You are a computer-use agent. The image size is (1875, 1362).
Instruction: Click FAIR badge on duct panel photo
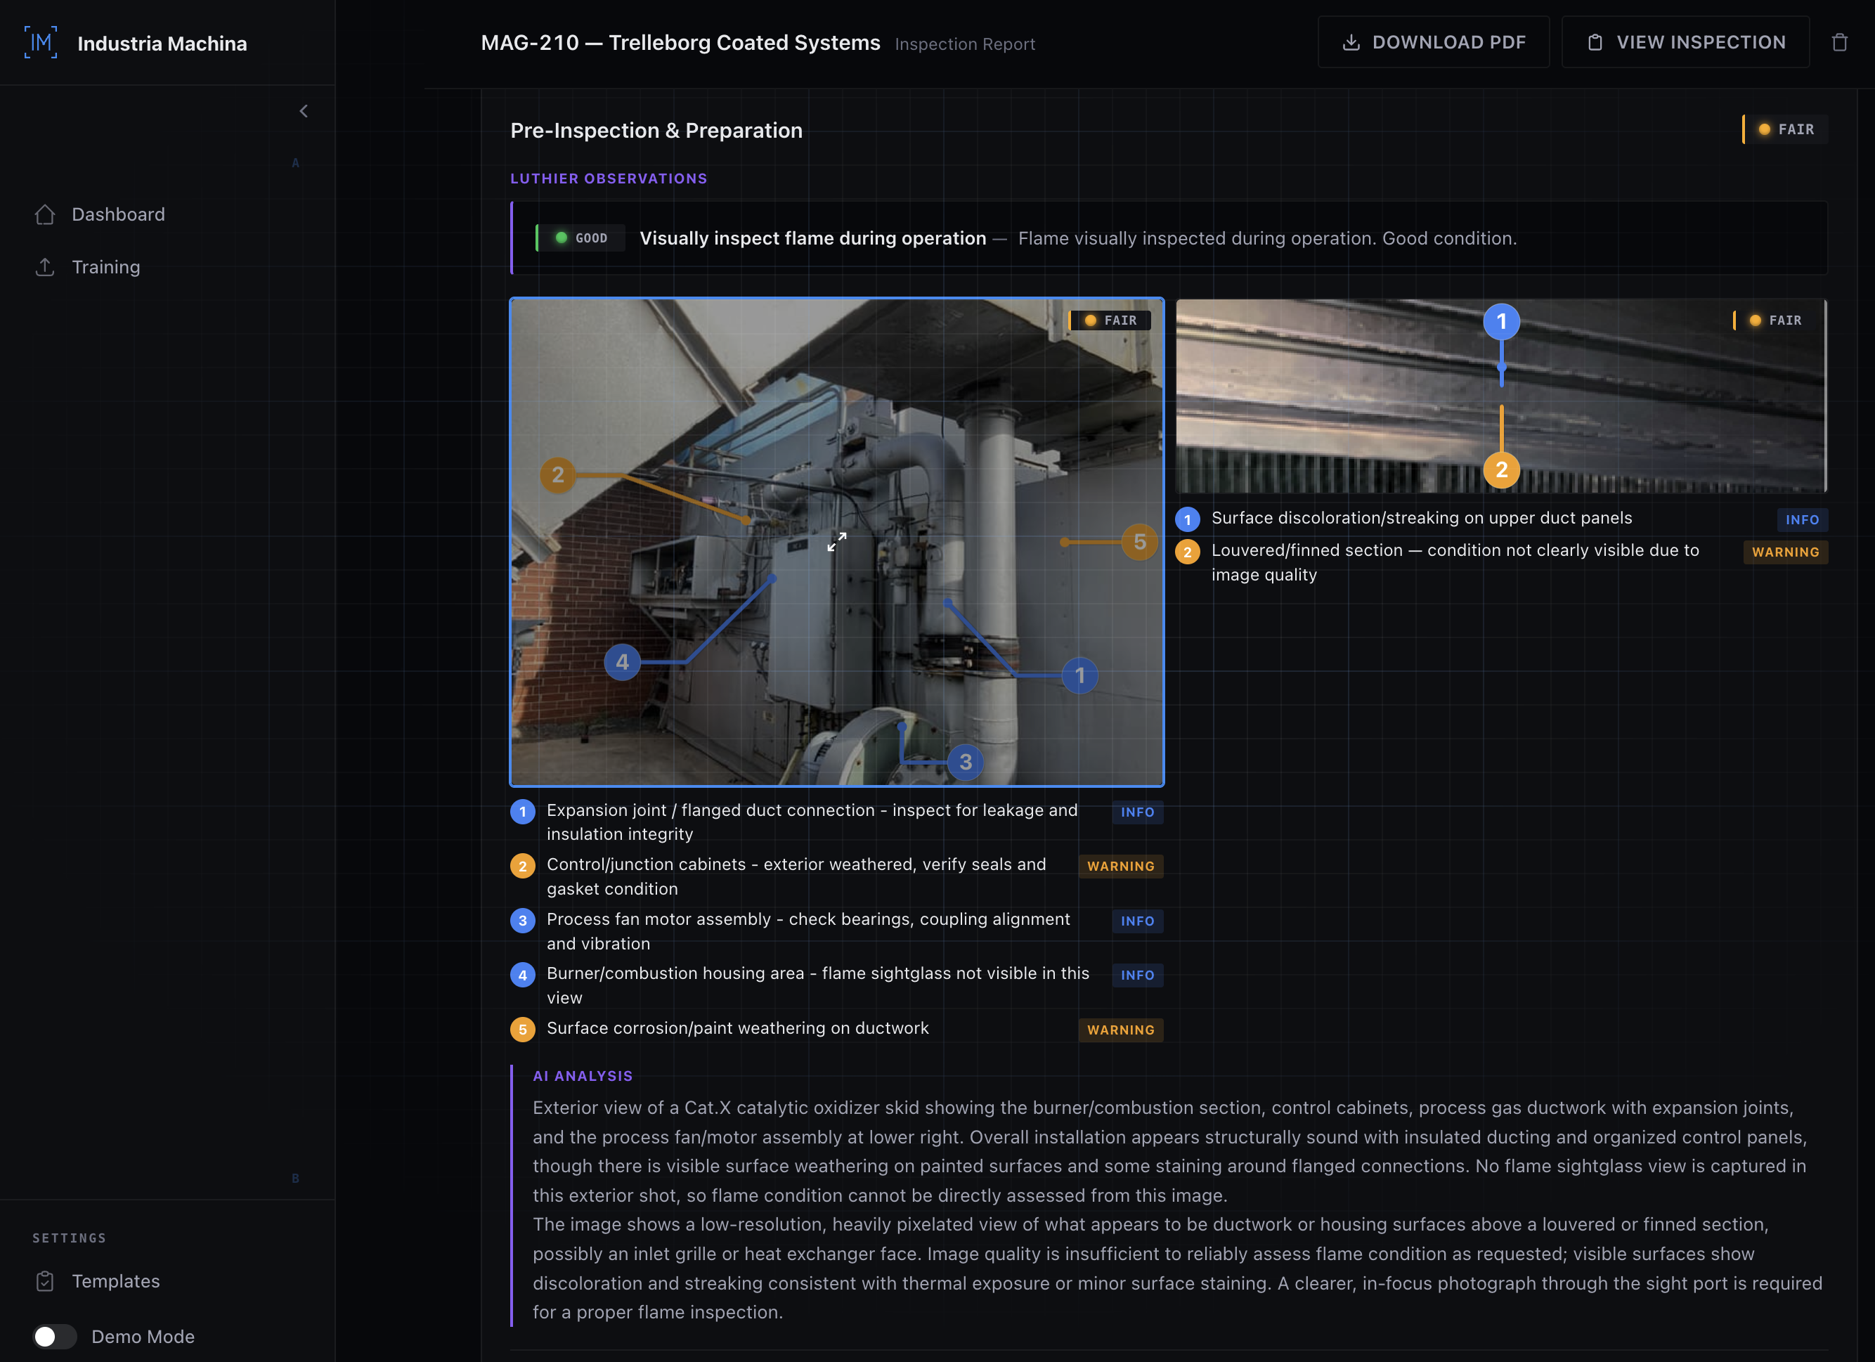point(1775,320)
